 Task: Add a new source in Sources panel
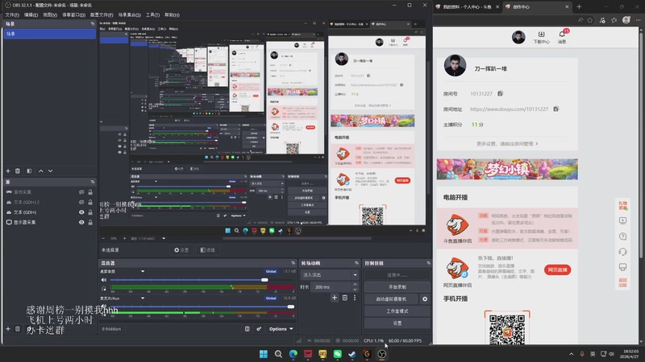click(8, 329)
